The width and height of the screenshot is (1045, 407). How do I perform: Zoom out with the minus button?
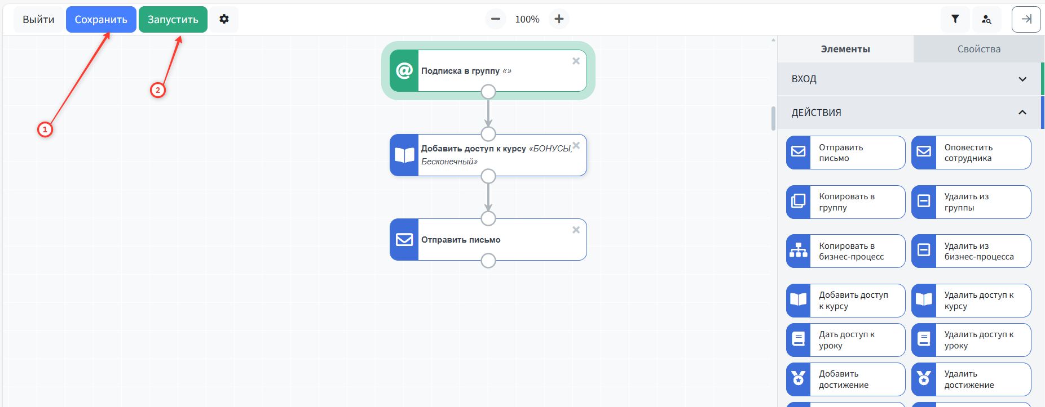click(495, 19)
